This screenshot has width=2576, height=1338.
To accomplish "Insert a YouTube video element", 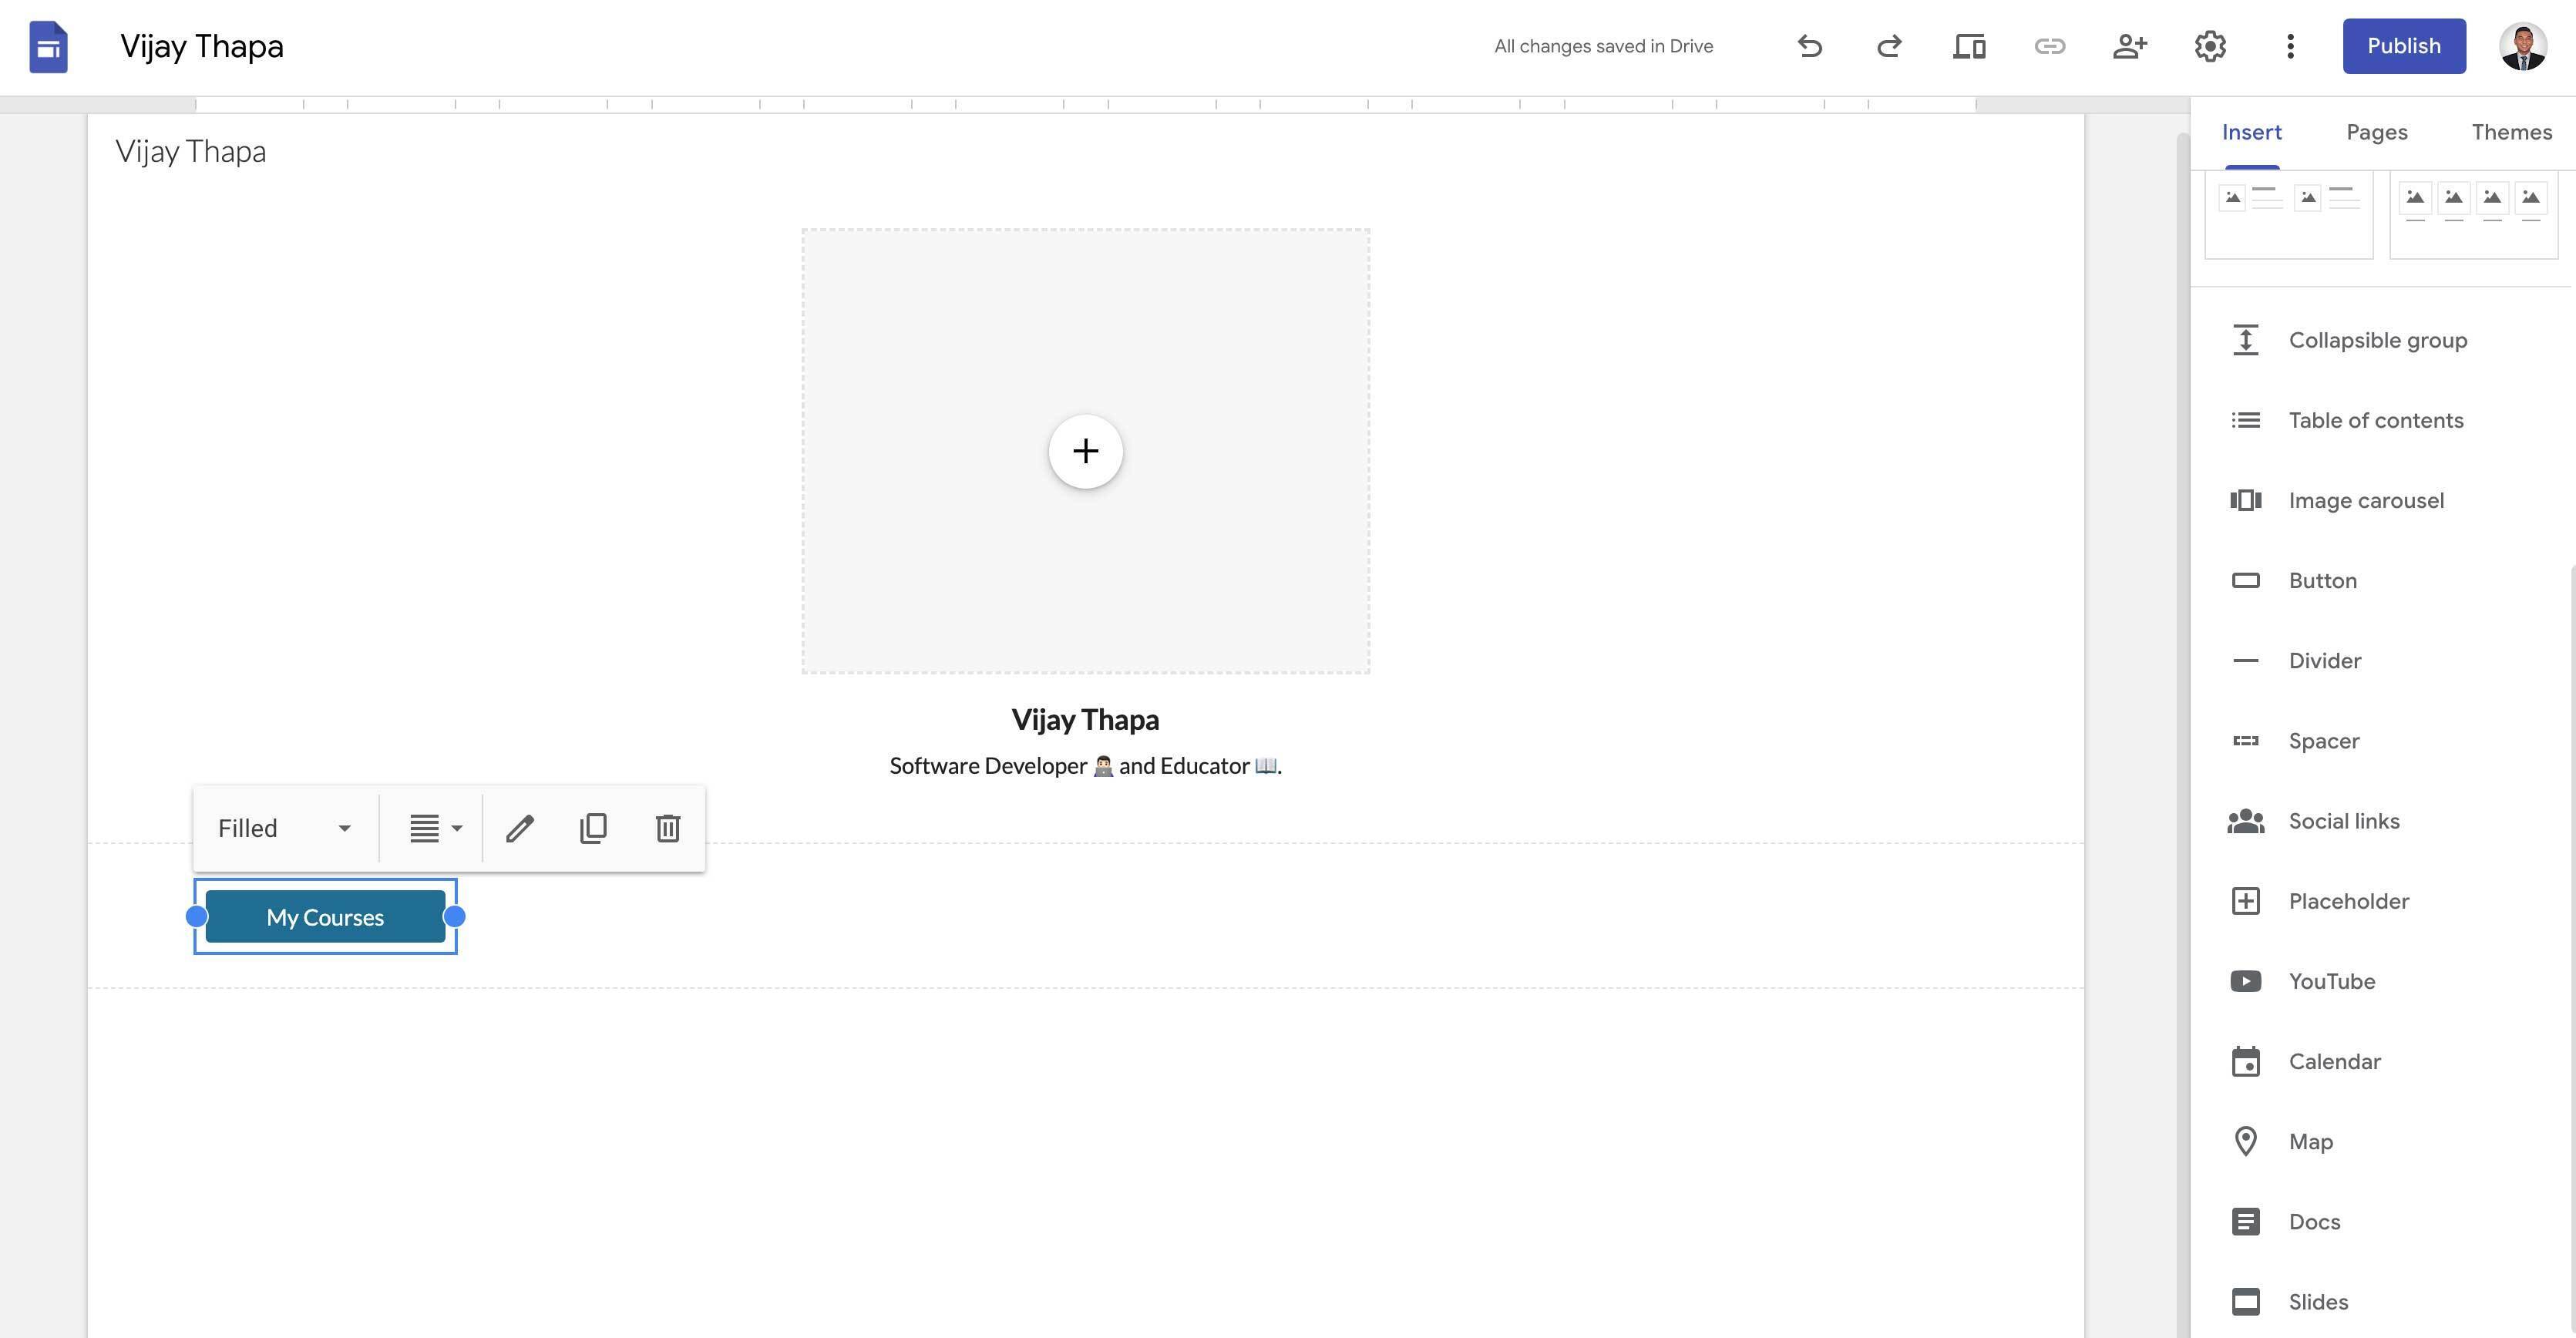I will [2332, 981].
